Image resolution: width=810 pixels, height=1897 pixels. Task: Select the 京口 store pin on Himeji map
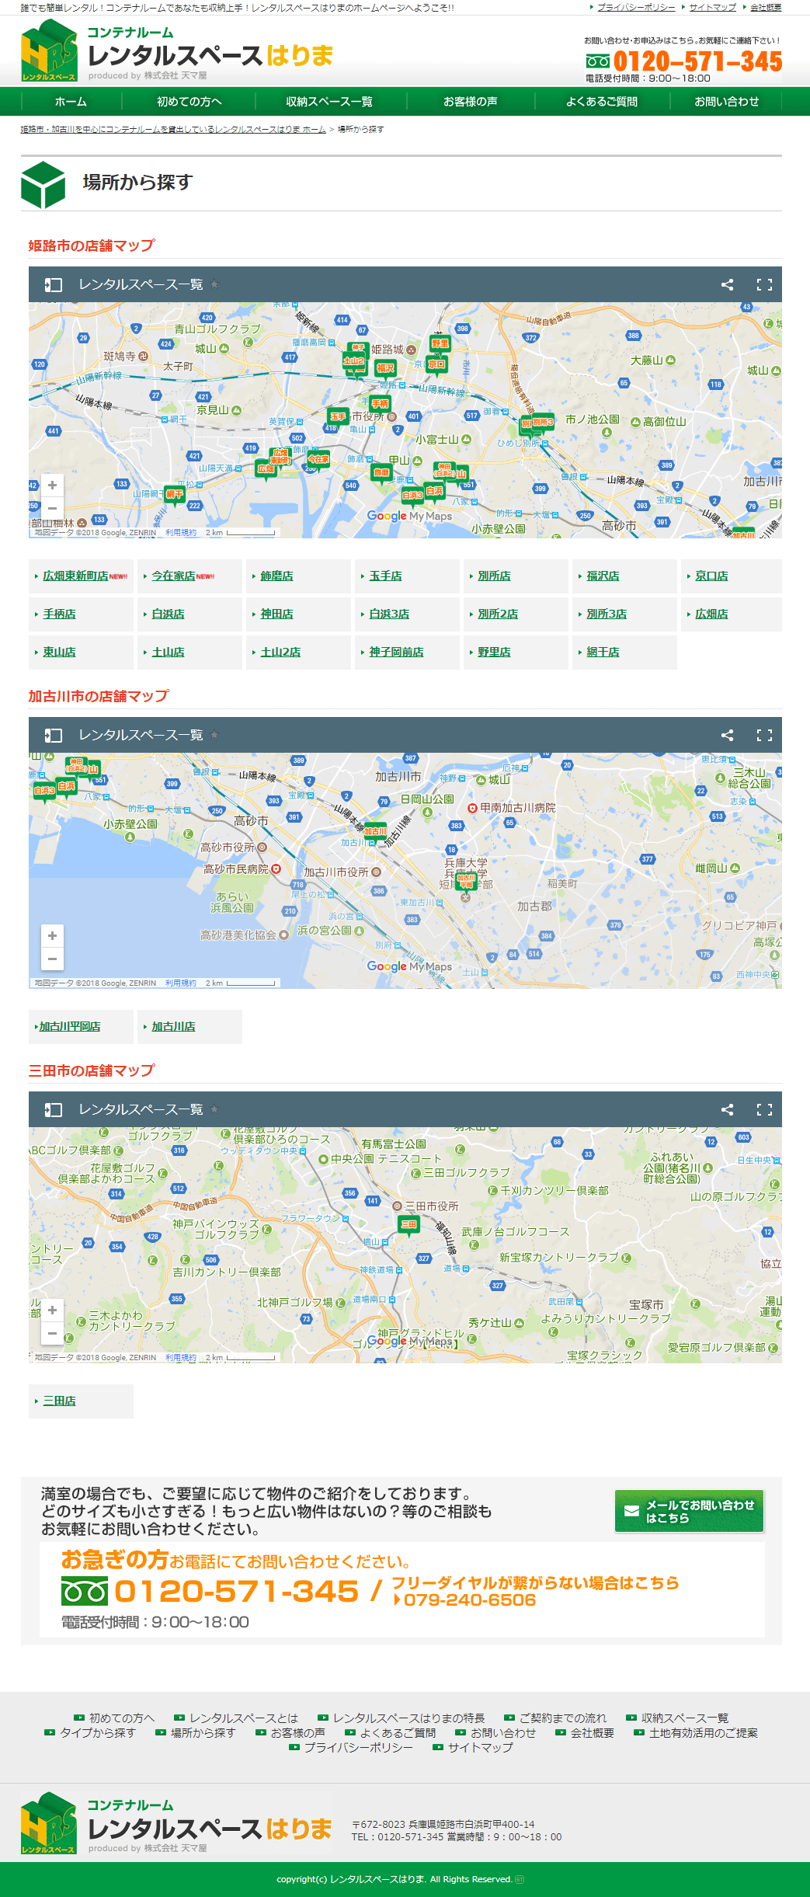436,365
